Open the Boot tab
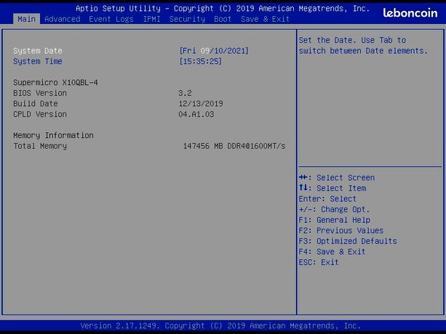Viewport: 446px width, 334px height. click(x=223, y=19)
